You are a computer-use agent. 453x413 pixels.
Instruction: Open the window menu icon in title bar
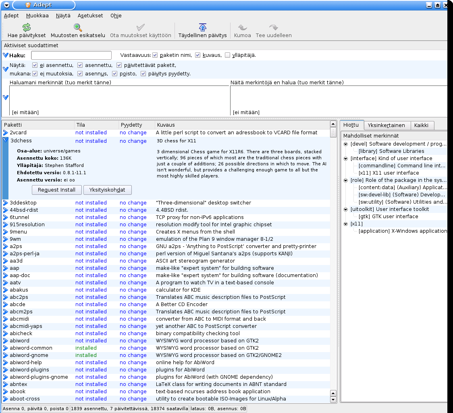point(7,5)
